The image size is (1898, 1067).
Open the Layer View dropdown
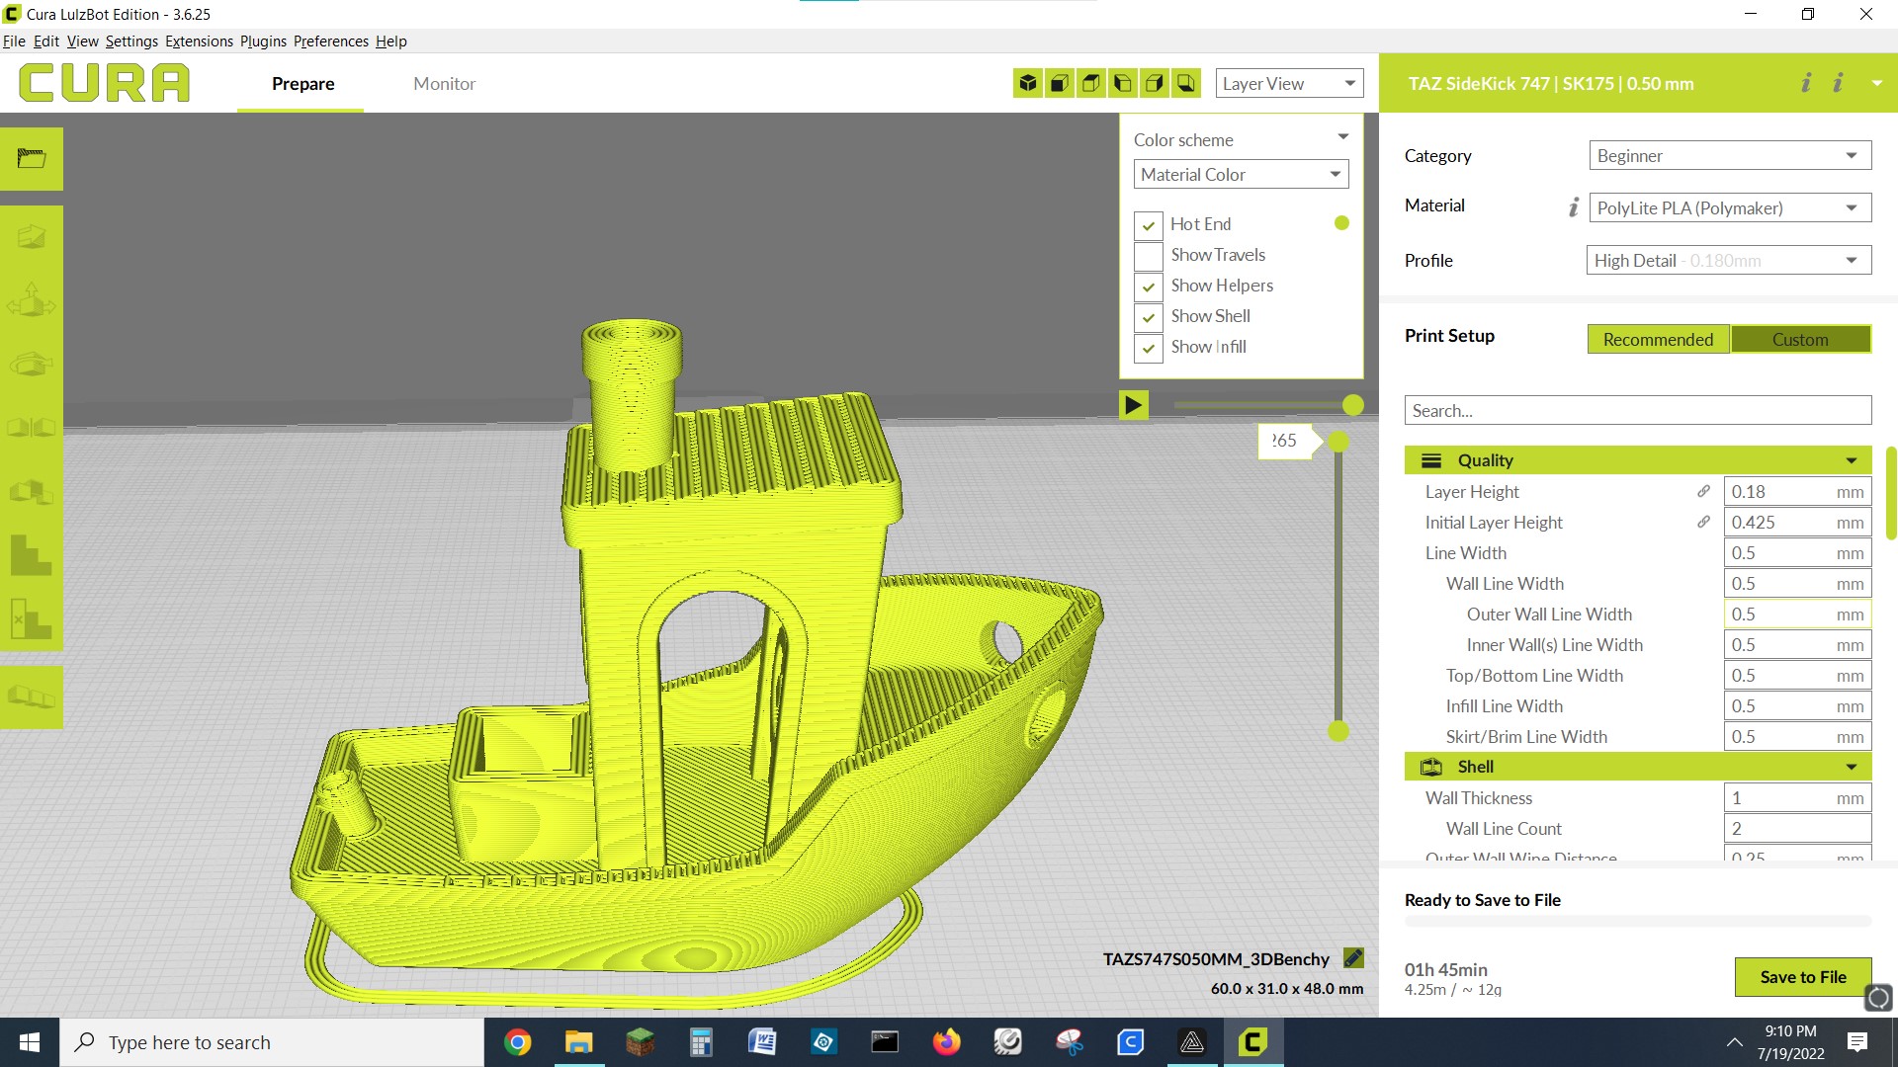click(1289, 83)
